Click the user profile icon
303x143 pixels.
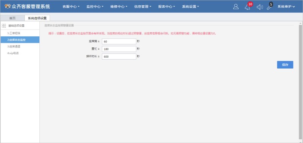point(236,7)
